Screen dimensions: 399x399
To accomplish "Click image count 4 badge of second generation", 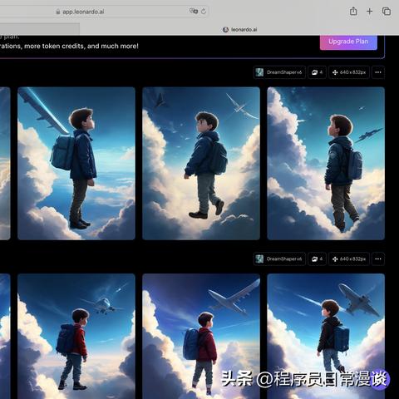I will tap(317, 259).
